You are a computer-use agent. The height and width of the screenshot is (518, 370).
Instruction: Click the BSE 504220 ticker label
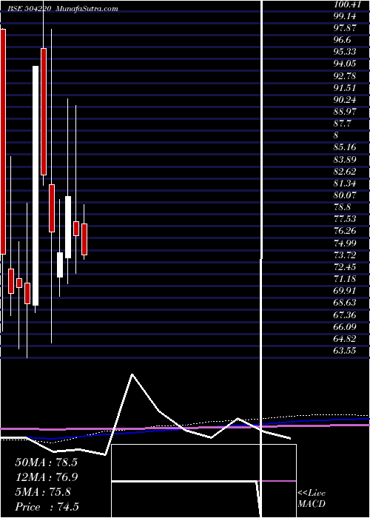[30, 9]
